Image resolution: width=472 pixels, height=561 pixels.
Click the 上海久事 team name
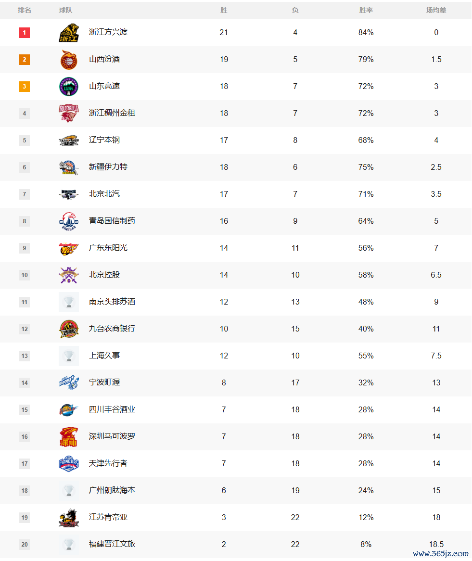pyautogui.click(x=104, y=356)
